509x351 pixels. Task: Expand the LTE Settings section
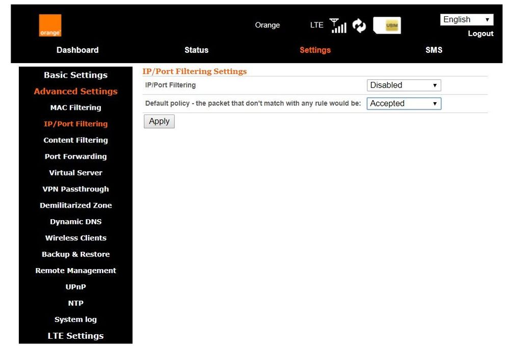75,336
